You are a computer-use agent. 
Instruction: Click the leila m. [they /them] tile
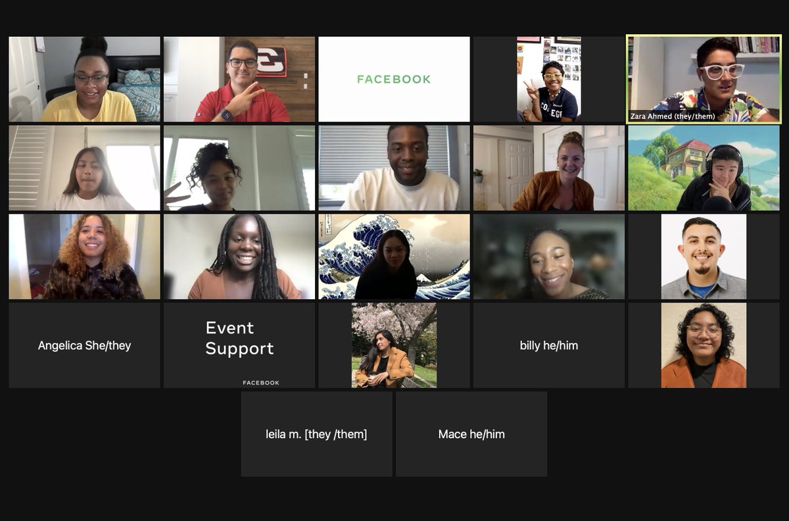pyautogui.click(x=316, y=434)
